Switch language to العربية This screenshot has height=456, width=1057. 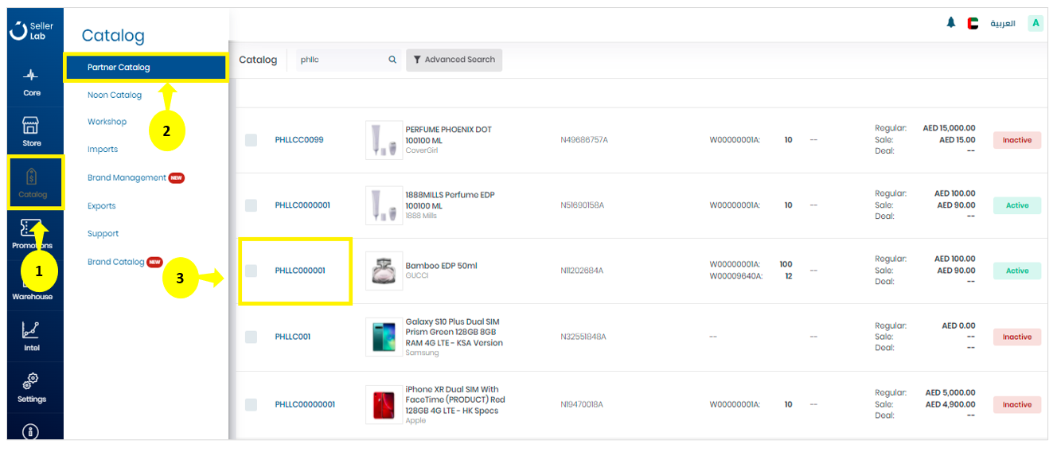coord(1003,23)
